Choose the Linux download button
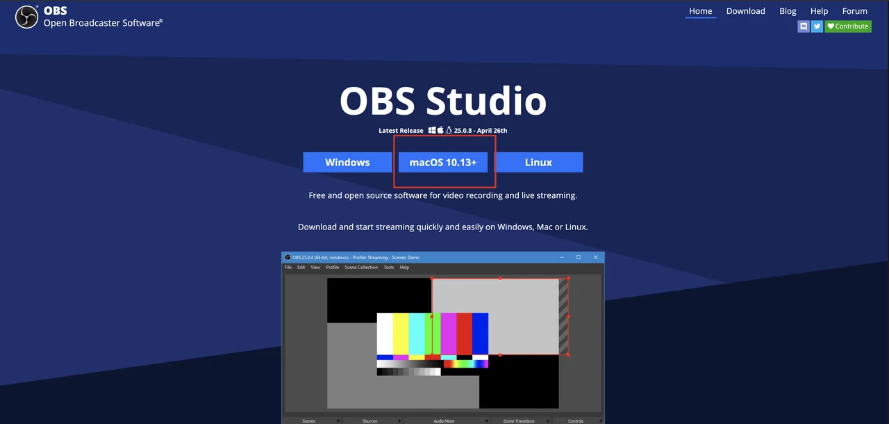The width and height of the screenshot is (889, 424). (x=538, y=163)
